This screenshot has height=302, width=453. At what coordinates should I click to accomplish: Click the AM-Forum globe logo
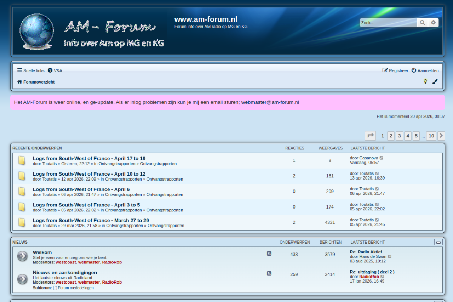(37, 31)
